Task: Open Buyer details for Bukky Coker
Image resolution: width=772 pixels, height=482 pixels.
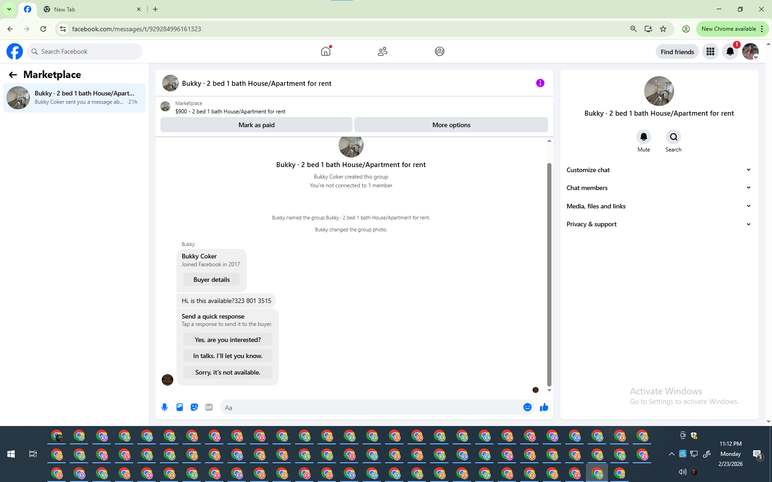Action: point(211,280)
